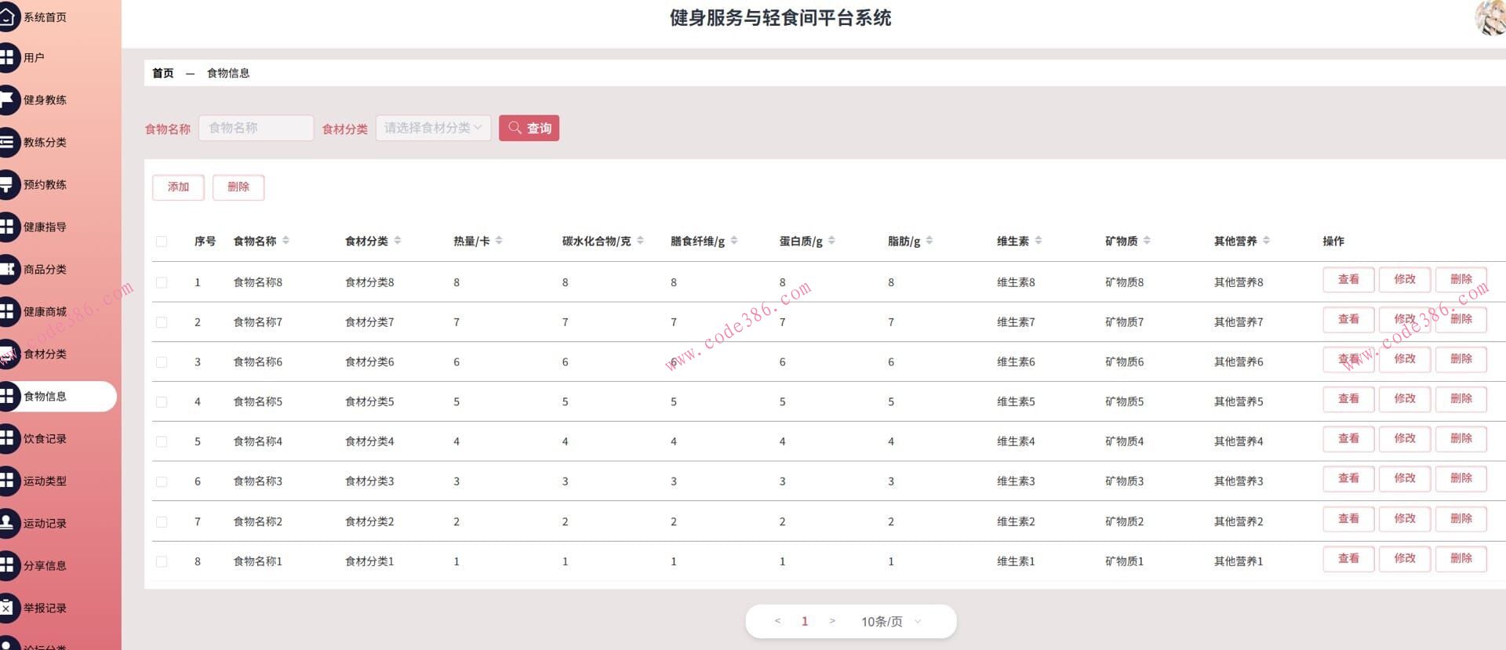
Task: Click 修改 for 食物名称5 row
Action: [1405, 398]
